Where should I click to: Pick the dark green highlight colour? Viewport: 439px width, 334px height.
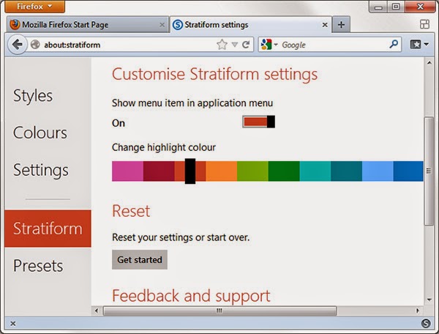coord(284,171)
